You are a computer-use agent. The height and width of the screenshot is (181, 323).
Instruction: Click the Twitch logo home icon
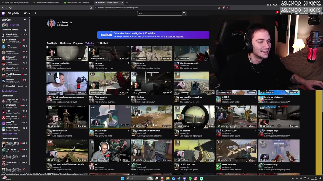[3, 13]
